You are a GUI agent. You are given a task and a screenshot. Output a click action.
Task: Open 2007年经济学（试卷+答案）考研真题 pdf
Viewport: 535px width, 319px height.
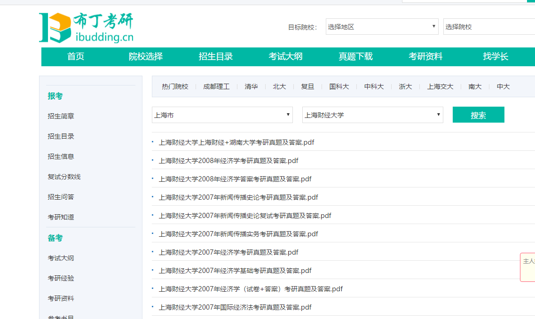point(251,289)
